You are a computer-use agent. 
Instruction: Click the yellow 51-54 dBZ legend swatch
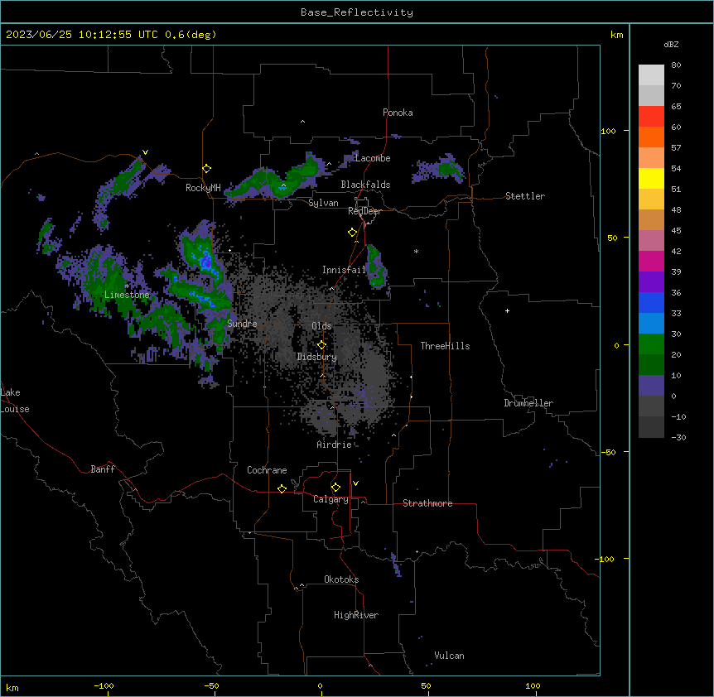(x=651, y=178)
